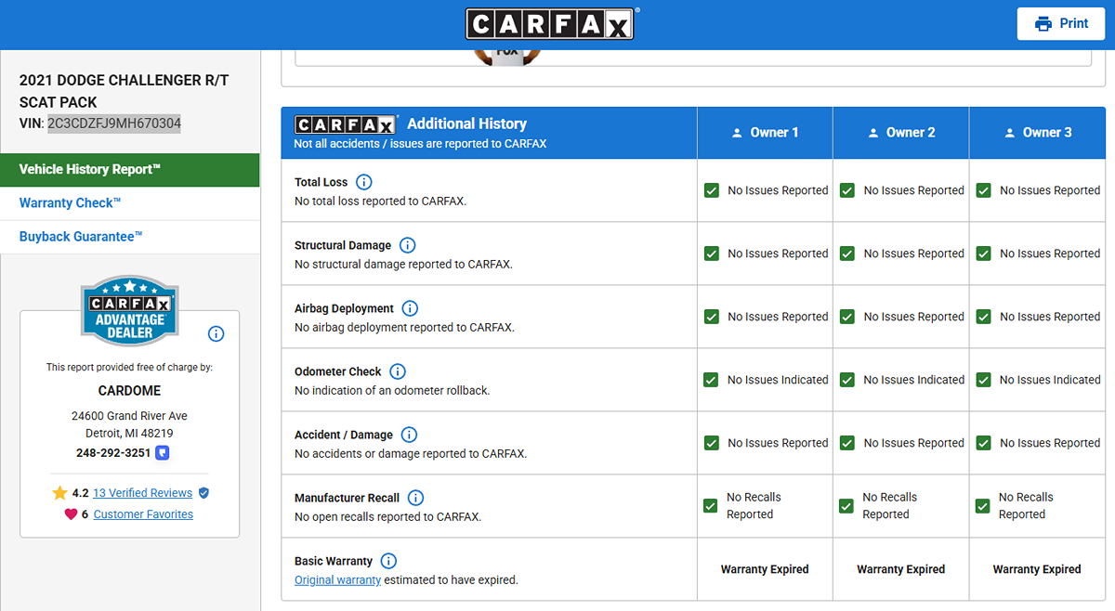Click the Owner 3 person icon

pos(1009,133)
